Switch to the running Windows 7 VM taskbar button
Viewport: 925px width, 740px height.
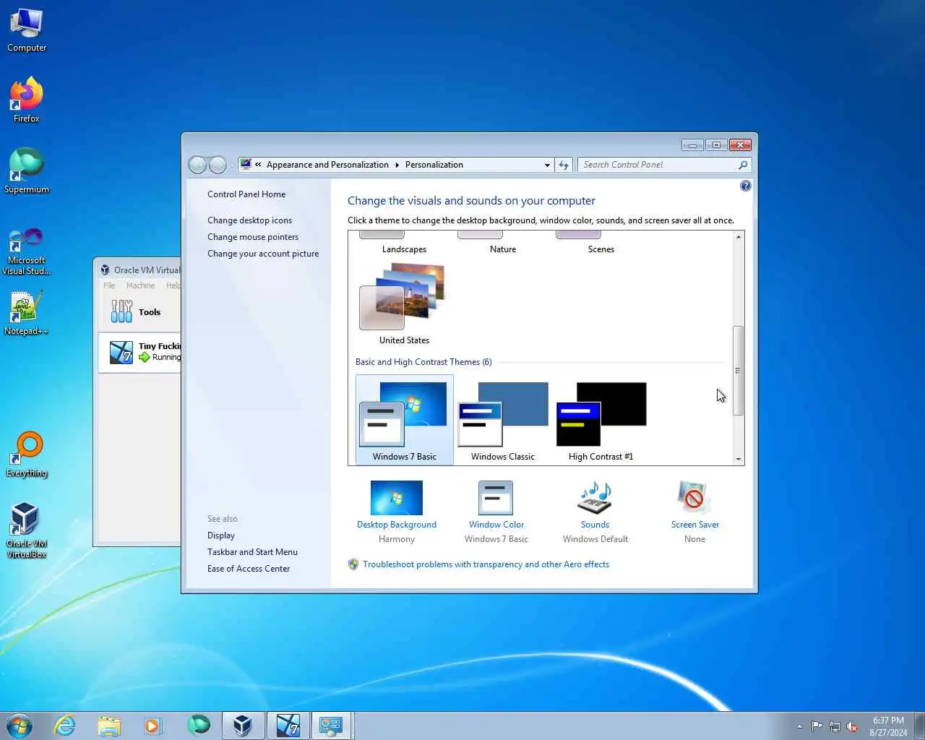288,726
